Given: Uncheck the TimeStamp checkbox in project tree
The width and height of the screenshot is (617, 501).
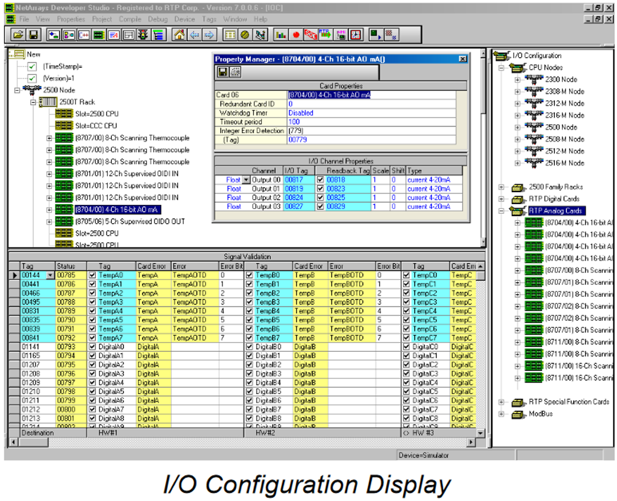Looking at the screenshot, I should pos(32,66).
